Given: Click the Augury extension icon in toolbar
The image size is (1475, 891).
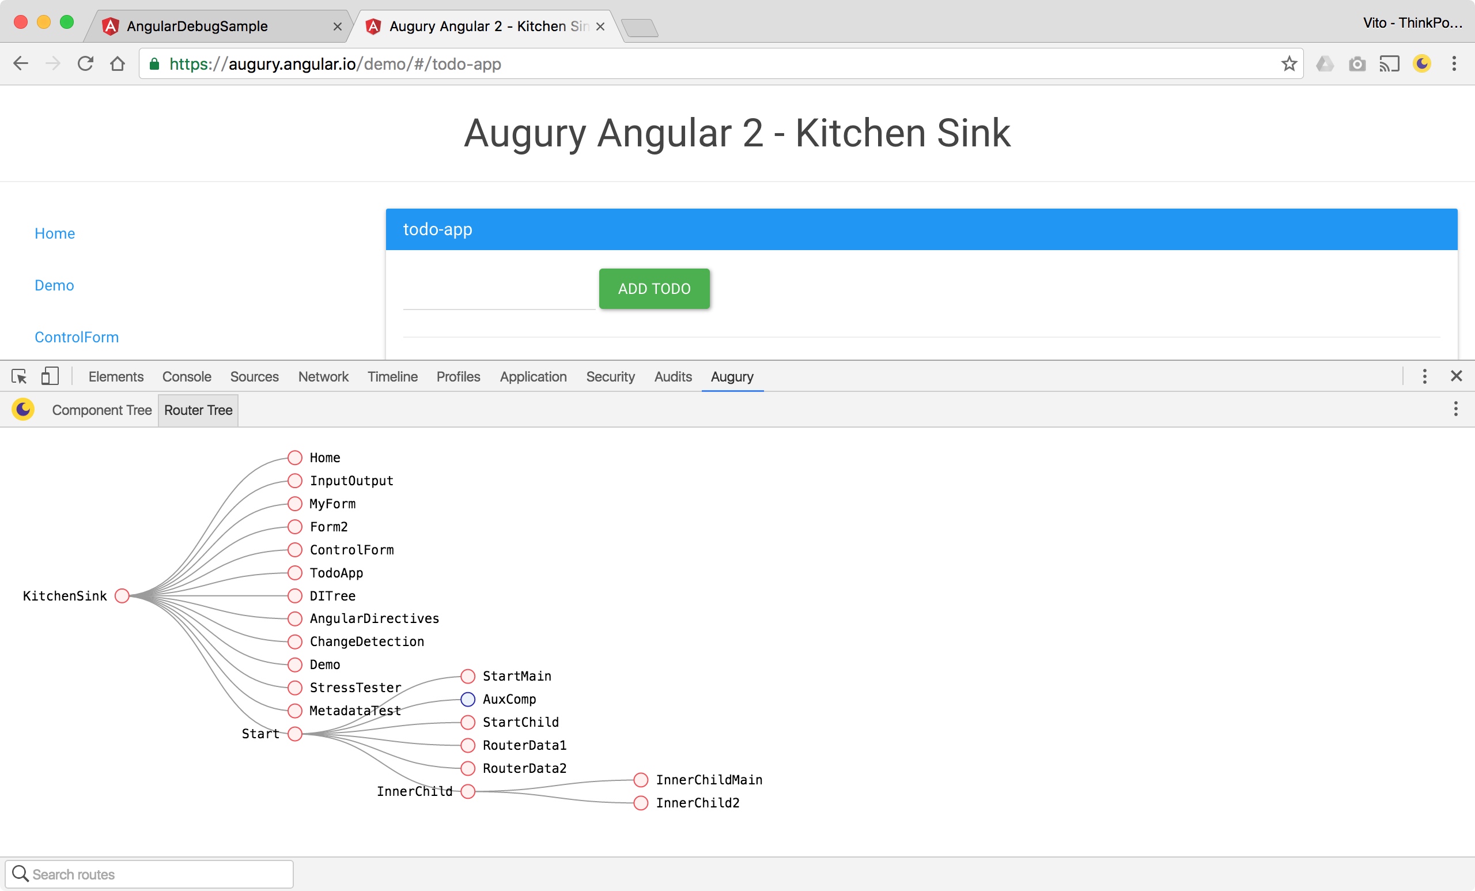Looking at the screenshot, I should coord(1423,63).
